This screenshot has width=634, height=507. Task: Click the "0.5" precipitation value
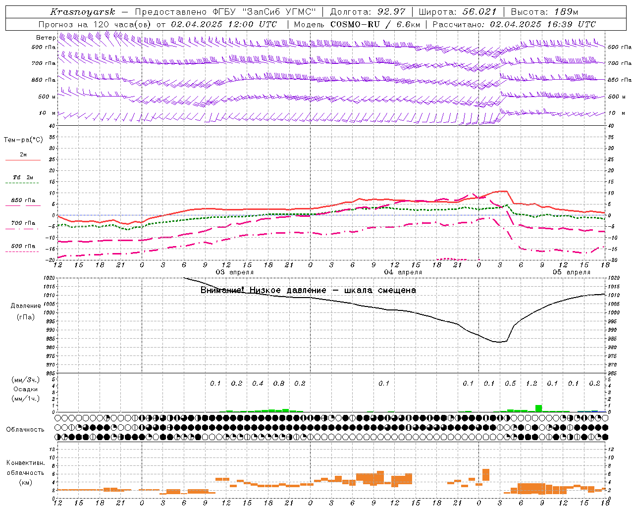pyautogui.click(x=510, y=384)
